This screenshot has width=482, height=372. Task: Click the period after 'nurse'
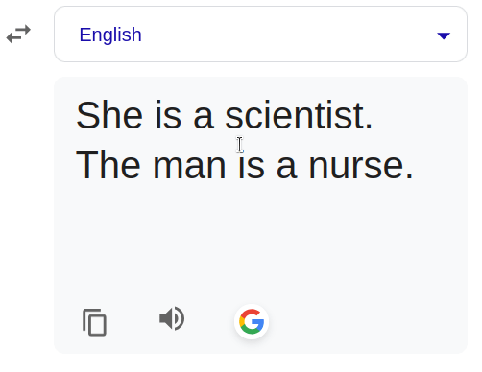click(x=409, y=176)
